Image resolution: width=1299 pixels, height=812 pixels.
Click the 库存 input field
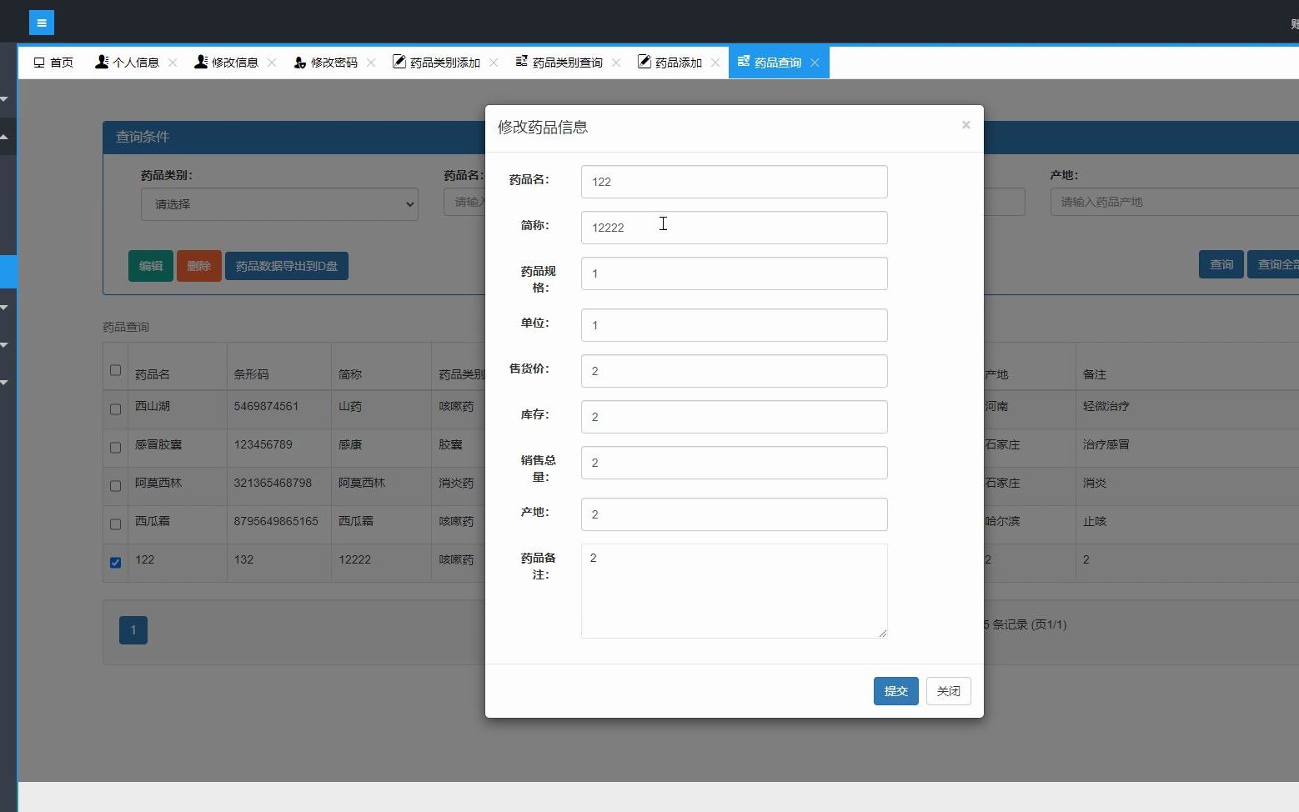pyautogui.click(x=734, y=417)
